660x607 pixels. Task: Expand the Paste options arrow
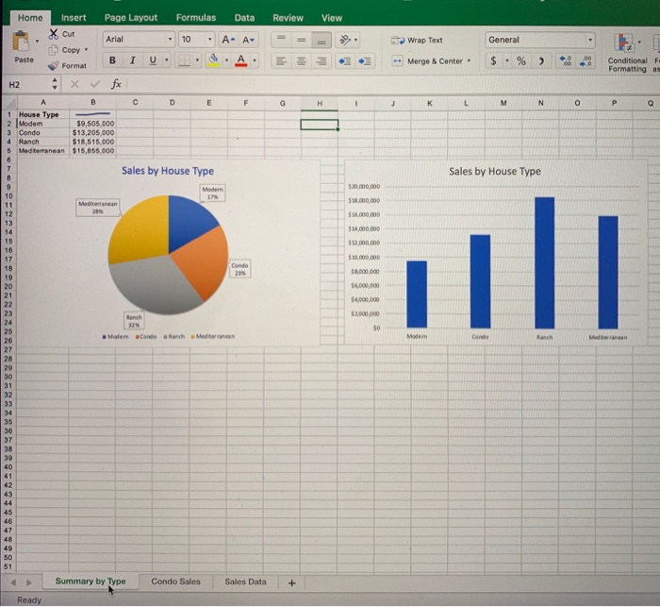click(37, 41)
